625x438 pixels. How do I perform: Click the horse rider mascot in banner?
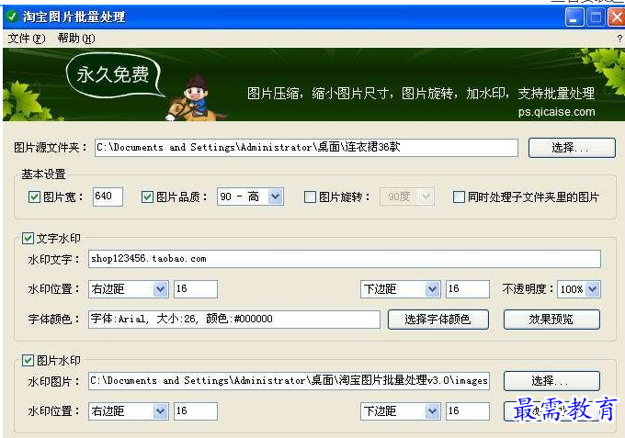[x=194, y=99]
